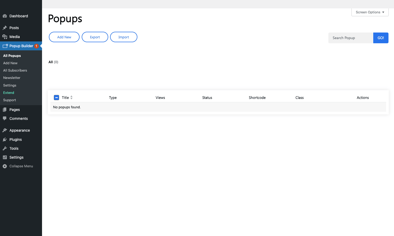Expand the Screen Options dropdown
394x236 pixels.
pyautogui.click(x=370, y=12)
